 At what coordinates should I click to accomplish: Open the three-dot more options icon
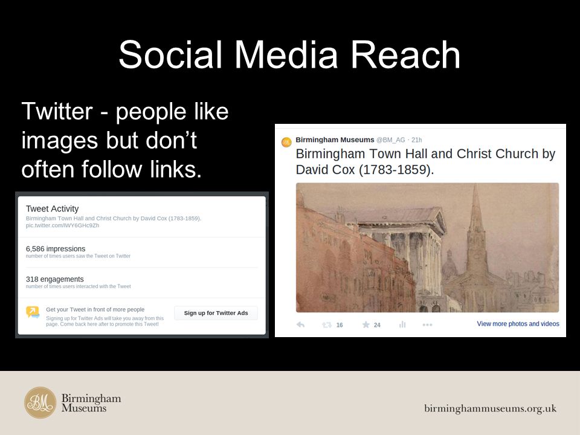(427, 325)
